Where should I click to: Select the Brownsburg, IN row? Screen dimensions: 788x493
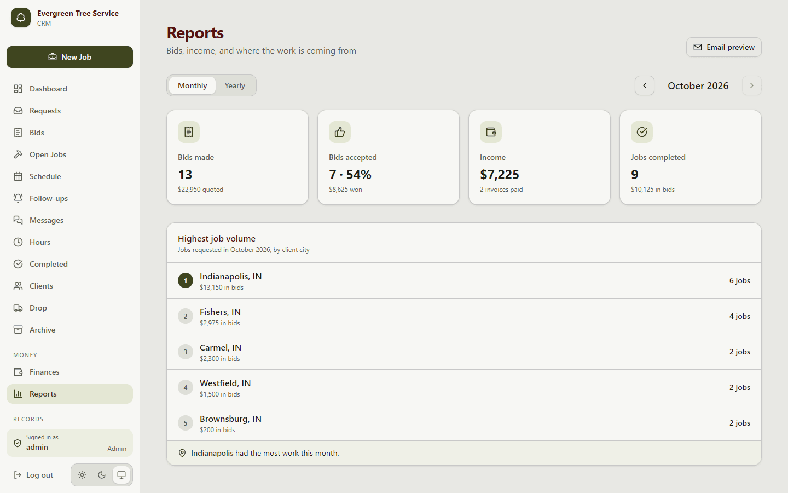(464, 423)
